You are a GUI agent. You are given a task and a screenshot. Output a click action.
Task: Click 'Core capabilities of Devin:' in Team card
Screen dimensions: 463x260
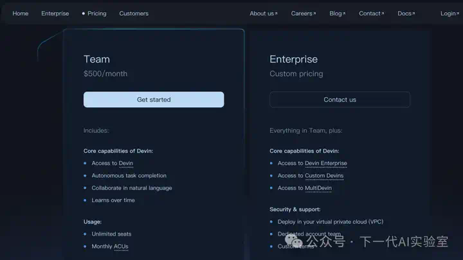tap(118, 151)
